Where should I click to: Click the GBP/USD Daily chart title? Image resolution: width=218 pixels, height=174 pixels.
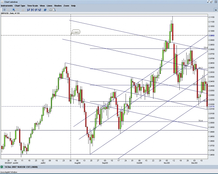10,13
